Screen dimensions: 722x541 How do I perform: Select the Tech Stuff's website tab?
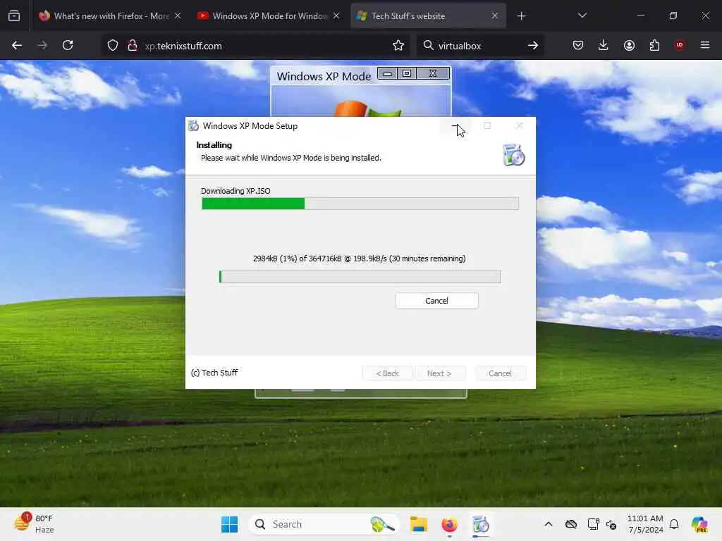(428, 15)
